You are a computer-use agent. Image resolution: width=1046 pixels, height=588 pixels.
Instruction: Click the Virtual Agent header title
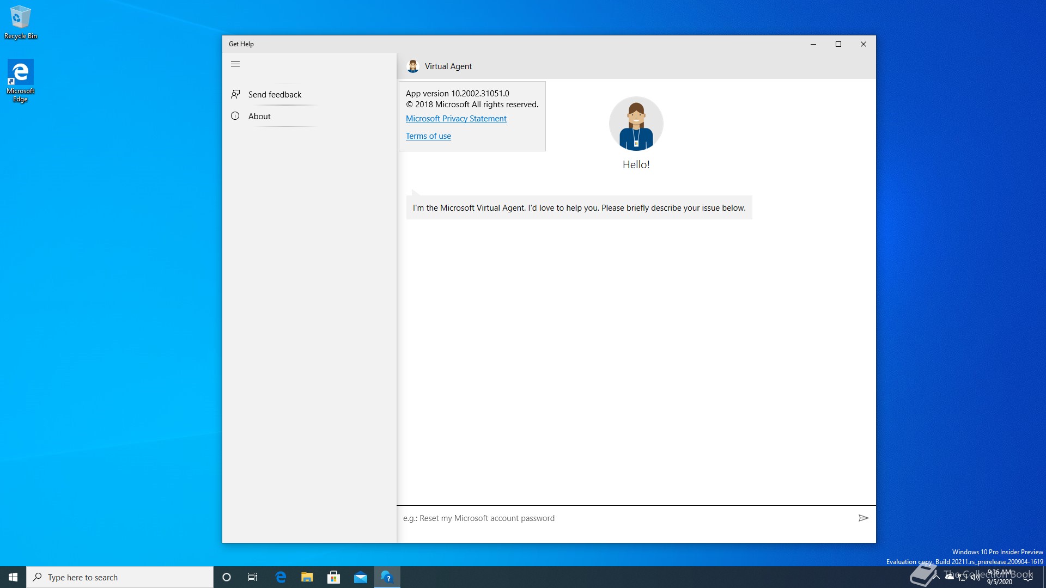pyautogui.click(x=448, y=66)
